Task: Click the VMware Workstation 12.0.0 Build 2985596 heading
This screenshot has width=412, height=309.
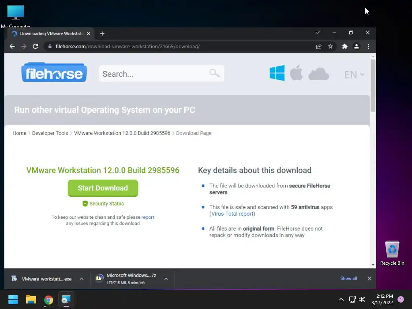Action: coord(103,170)
